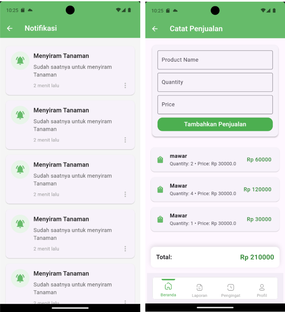Open overflow menu of second notification card

[125, 140]
